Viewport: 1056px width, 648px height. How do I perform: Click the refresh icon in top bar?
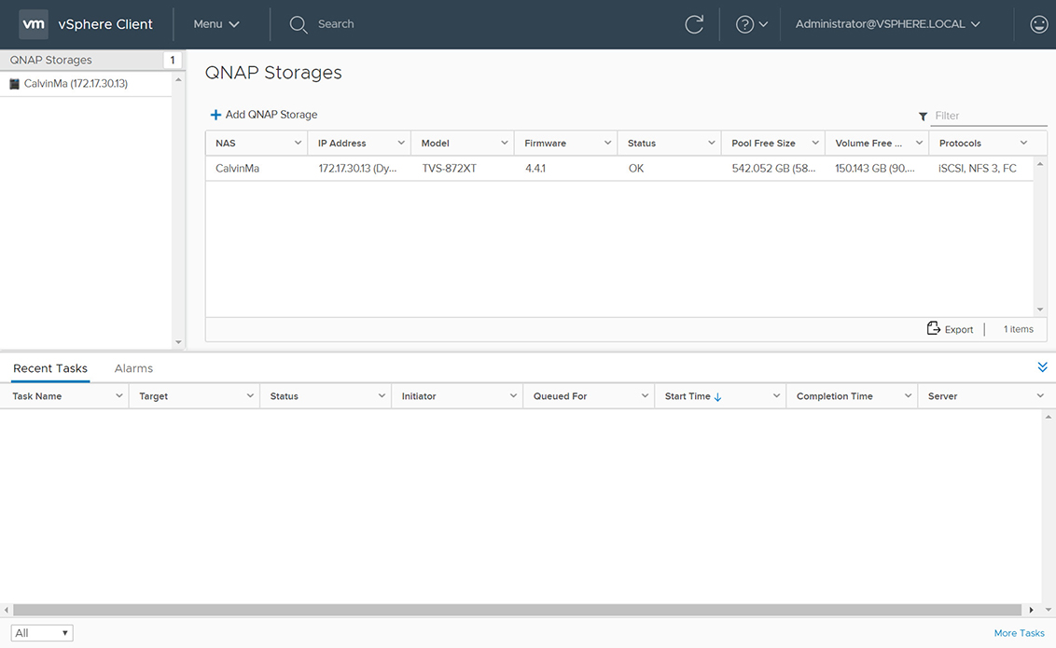tap(694, 24)
